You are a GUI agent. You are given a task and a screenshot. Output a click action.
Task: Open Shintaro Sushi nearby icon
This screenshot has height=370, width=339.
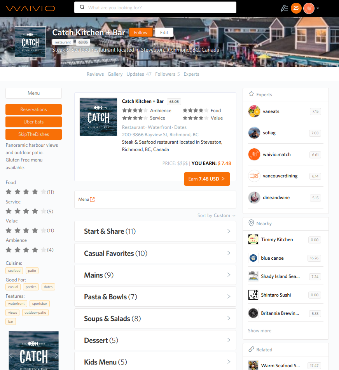253,295
